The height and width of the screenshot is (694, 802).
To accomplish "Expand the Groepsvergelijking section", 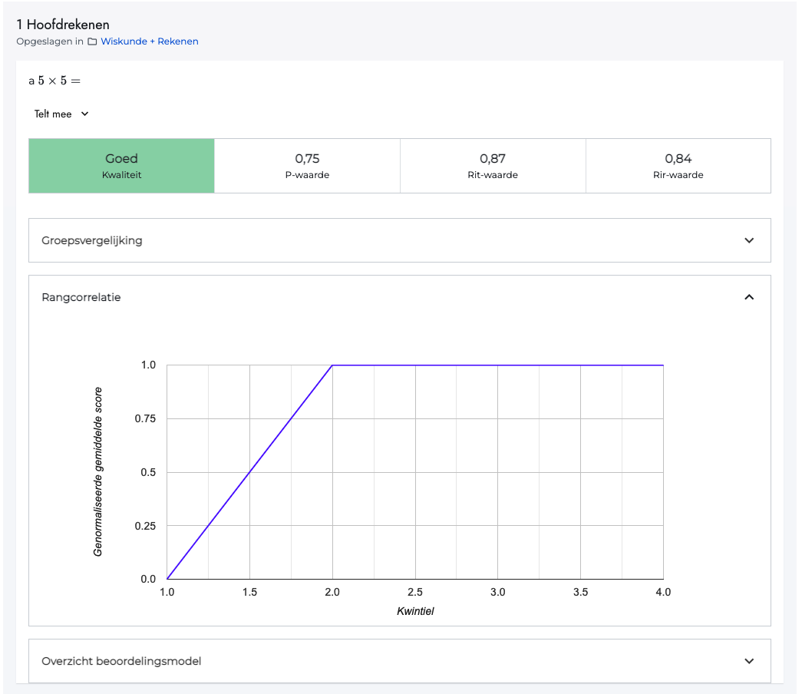I will tap(400, 240).
